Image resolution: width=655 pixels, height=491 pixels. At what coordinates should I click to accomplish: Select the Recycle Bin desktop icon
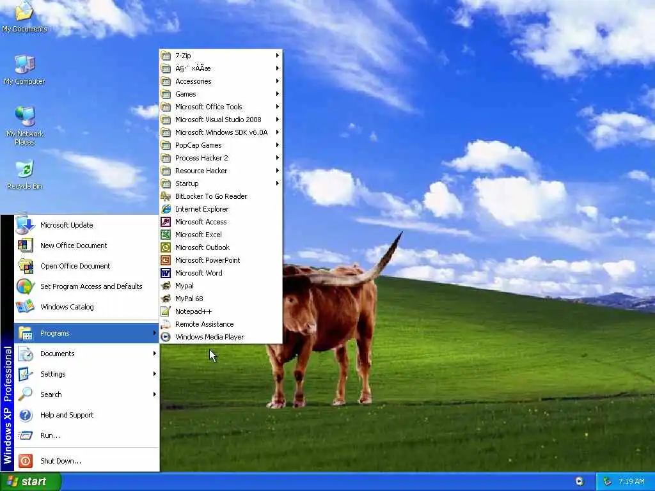25,175
